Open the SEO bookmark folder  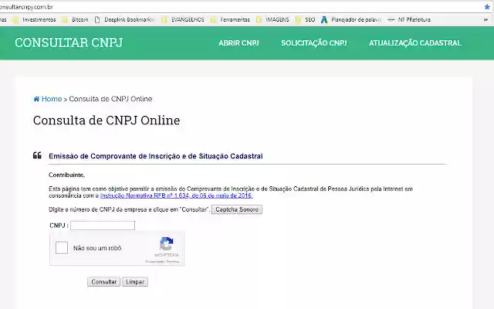point(305,19)
